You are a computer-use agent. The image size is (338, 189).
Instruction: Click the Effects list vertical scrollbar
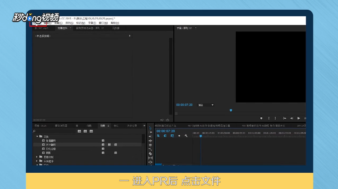tap(143, 139)
